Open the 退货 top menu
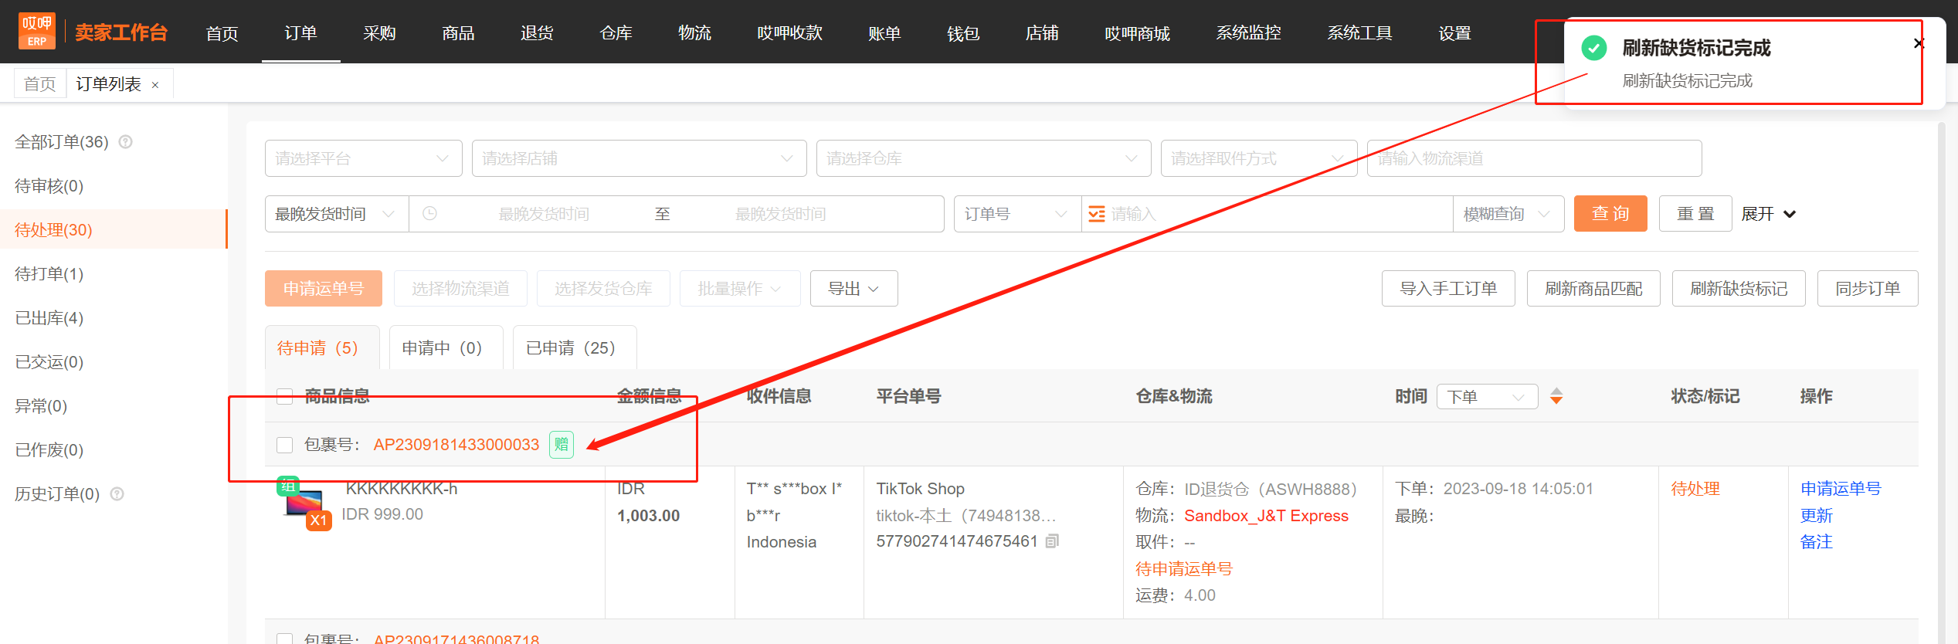The height and width of the screenshot is (644, 1958). (537, 33)
